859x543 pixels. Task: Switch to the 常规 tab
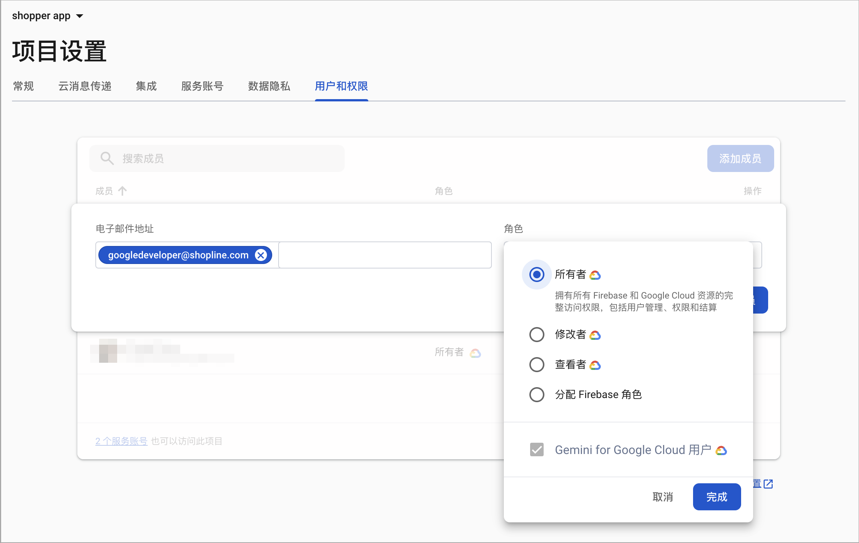23,86
